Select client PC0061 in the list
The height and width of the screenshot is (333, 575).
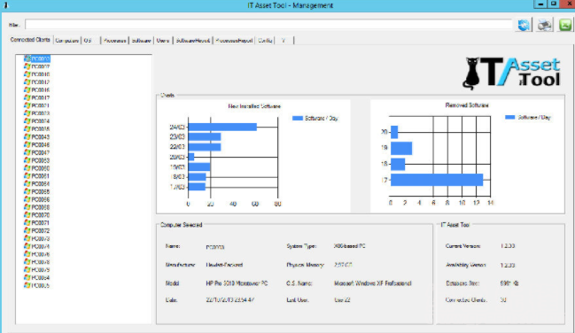[x=36, y=176]
